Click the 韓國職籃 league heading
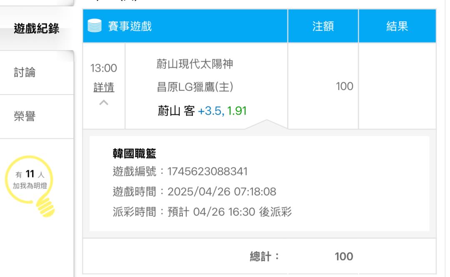Viewport: 450px width, 277px height. 134,154
